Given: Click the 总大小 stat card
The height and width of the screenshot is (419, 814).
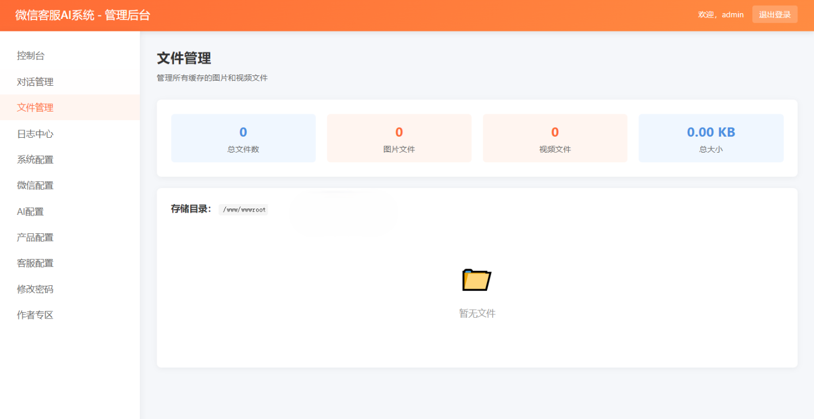Looking at the screenshot, I should pos(711,138).
